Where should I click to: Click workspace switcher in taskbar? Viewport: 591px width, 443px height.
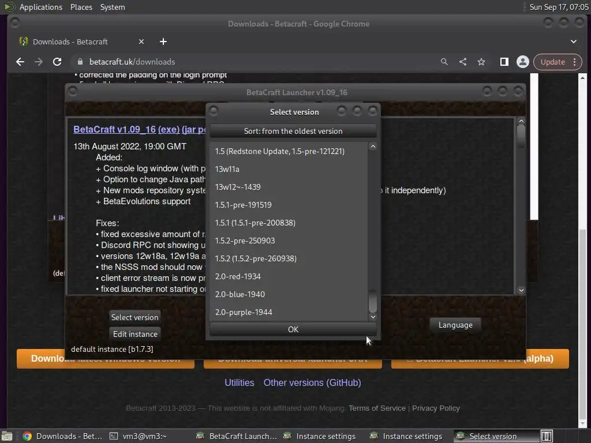pyautogui.click(x=547, y=436)
